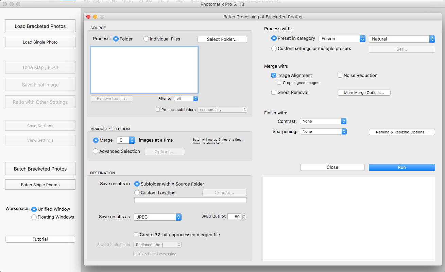Click Load Single Photo button
The image size is (445, 272).
[40, 42]
